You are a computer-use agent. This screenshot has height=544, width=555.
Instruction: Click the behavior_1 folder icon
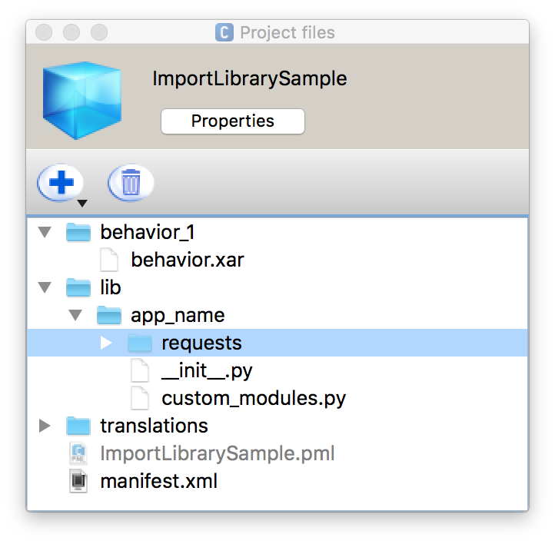[x=78, y=232]
